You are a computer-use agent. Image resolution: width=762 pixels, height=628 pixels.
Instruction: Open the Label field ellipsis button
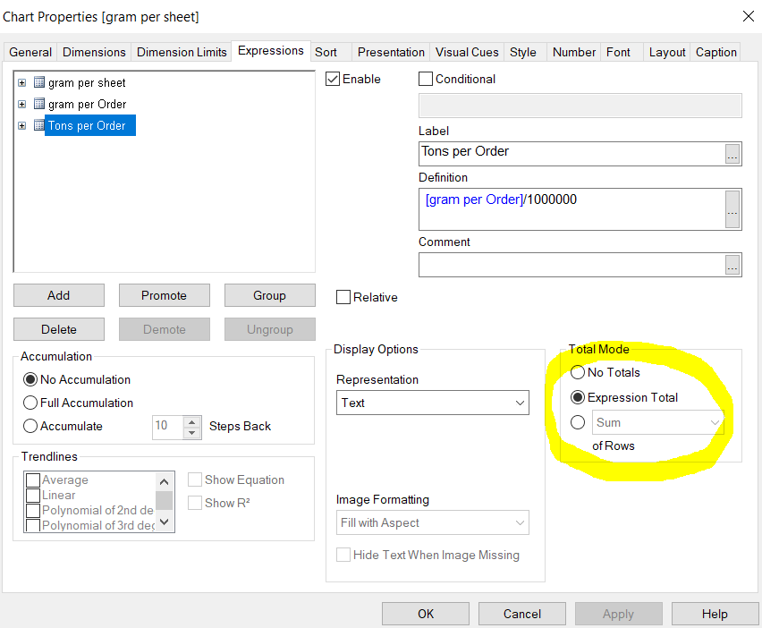[x=732, y=153]
